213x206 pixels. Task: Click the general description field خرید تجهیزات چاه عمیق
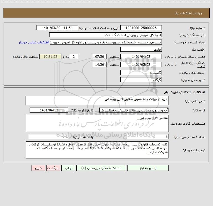[x=97, y=101]
